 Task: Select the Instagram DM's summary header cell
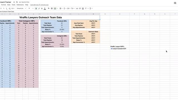point(62,36)
